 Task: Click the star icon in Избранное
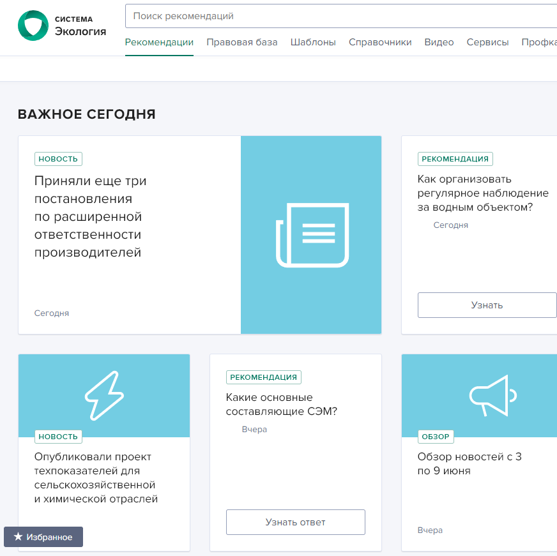(18, 537)
